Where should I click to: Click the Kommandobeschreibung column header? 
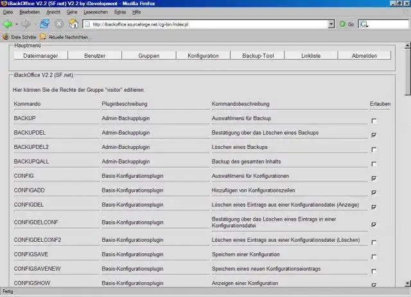pyautogui.click(x=241, y=104)
